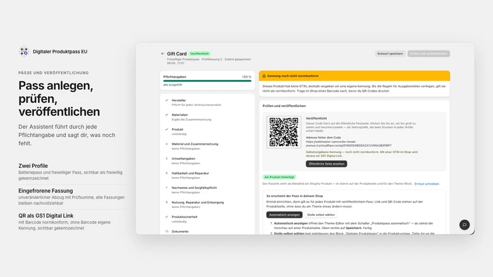Open the Produktsicherheit step
The width and height of the screenshot is (493, 277).
pos(207,219)
